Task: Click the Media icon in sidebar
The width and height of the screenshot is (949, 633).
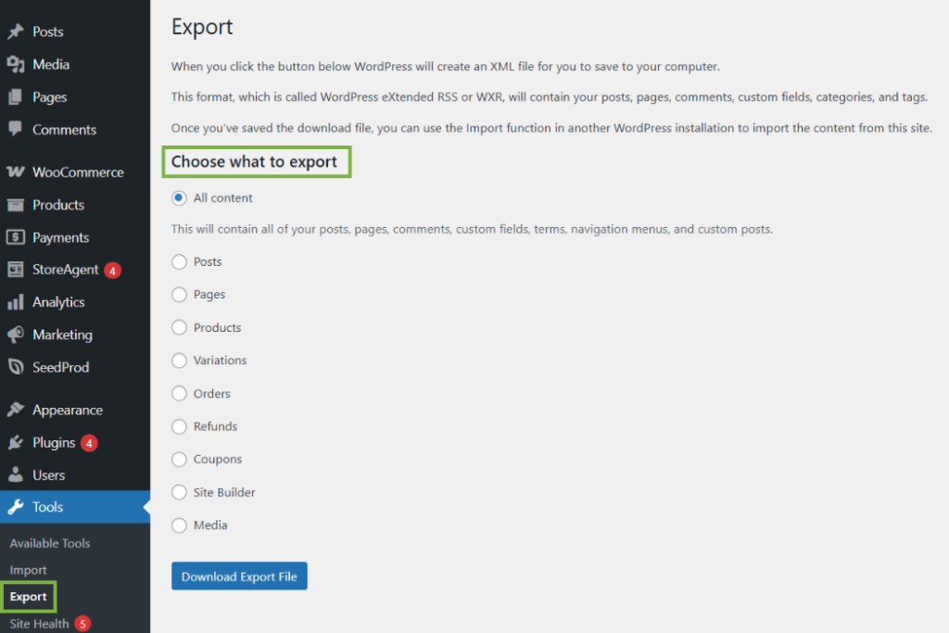Action: tap(16, 65)
